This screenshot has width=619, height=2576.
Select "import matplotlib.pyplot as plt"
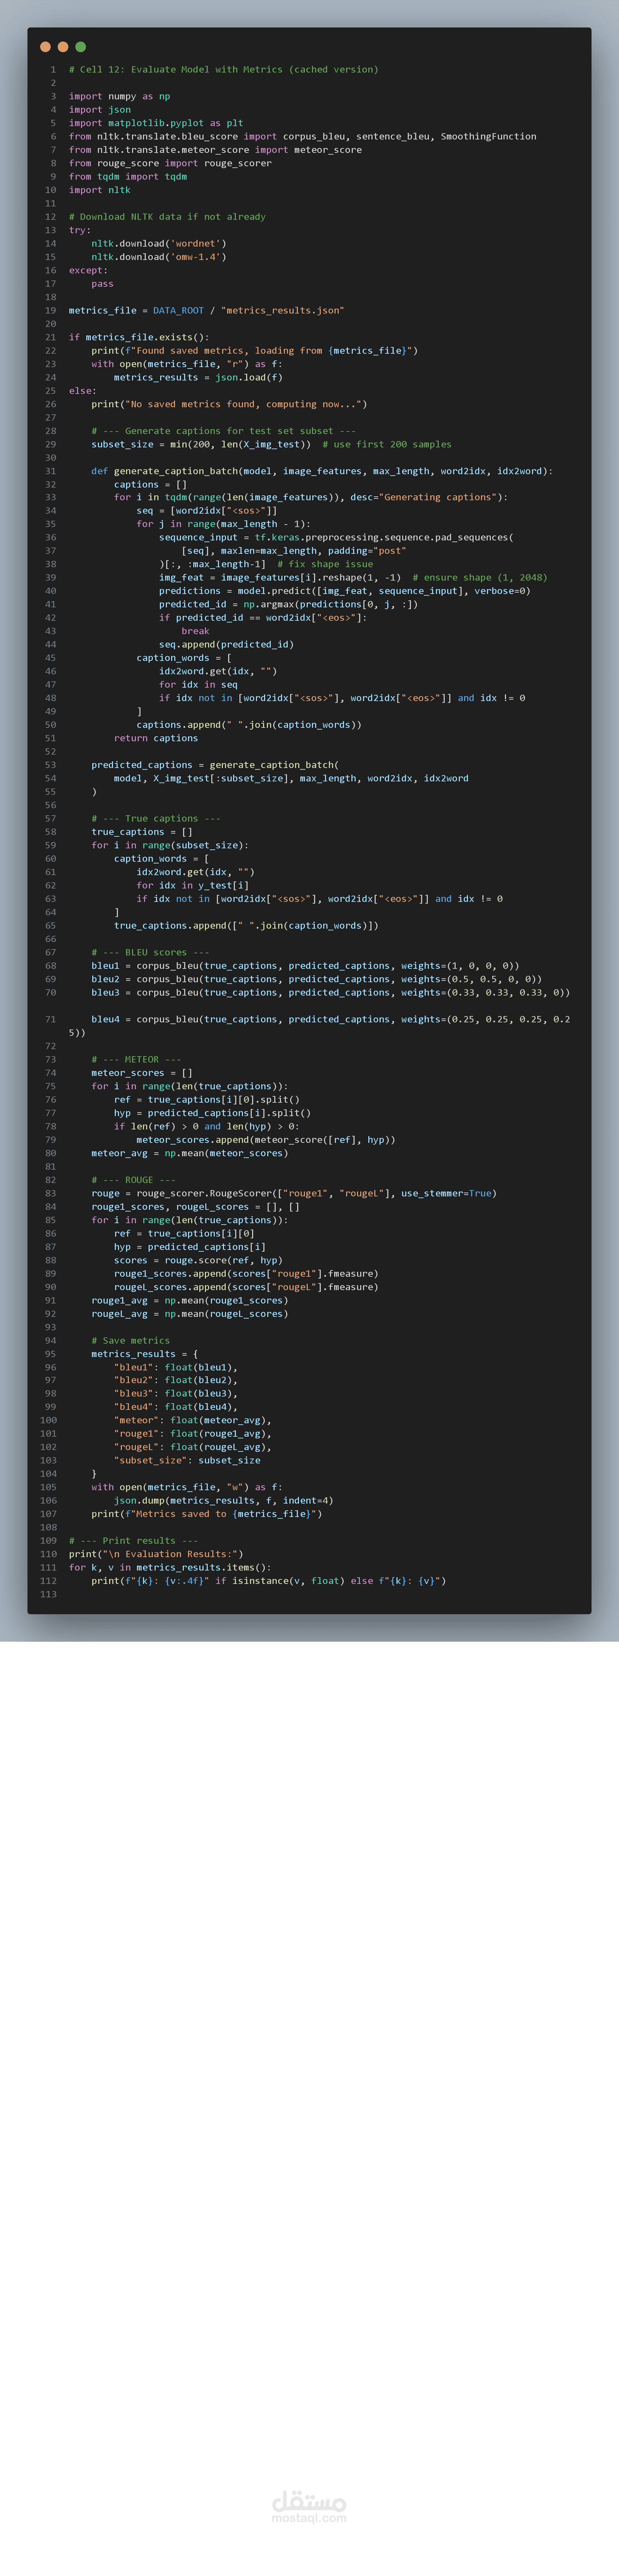click(156, 123)
